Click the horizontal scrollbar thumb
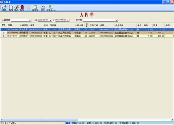Viewport: 174px width, 125px height. [41, 120]
